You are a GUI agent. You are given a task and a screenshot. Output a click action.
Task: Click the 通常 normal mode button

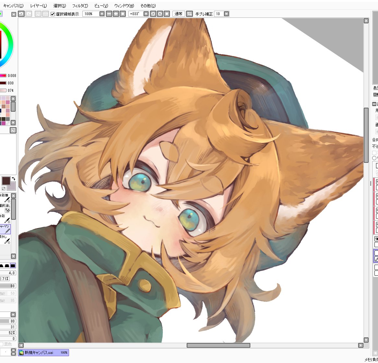pyautogui.click(x=178, y=14)
